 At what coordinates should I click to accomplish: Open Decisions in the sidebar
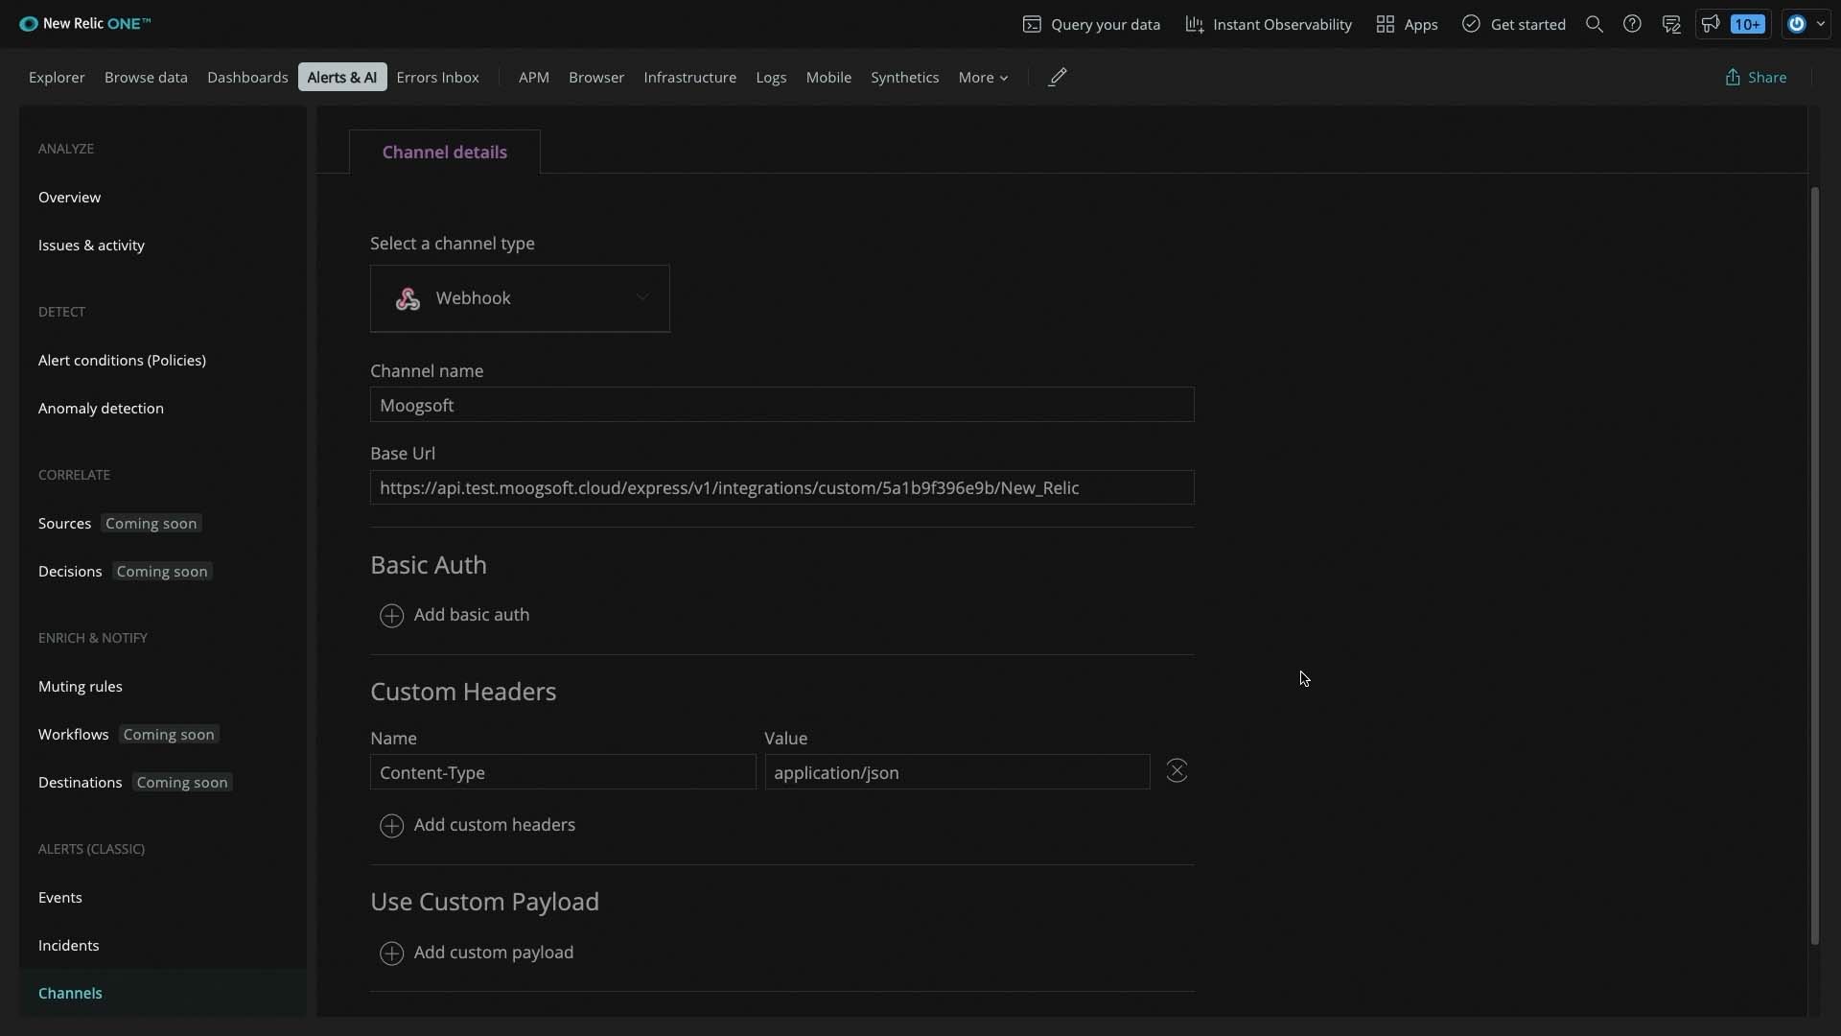coord(70,571)
